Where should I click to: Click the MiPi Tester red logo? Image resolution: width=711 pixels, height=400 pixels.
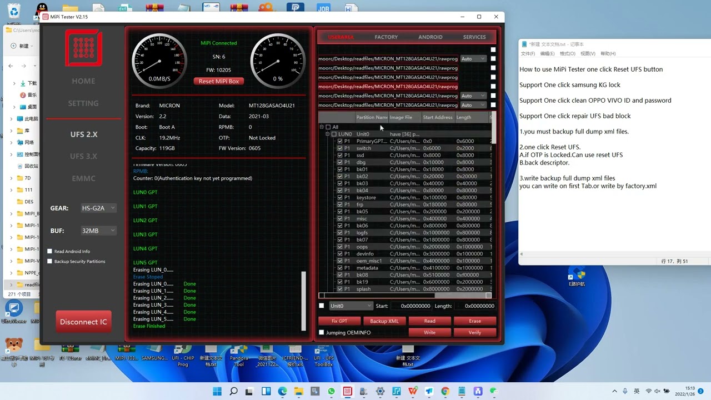83,48
